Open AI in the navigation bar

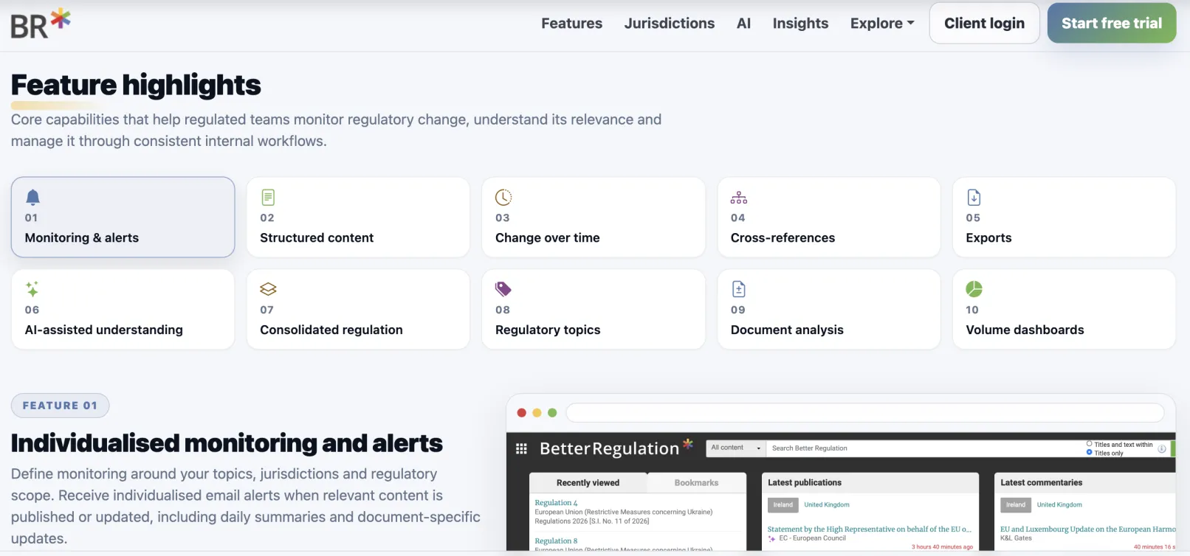pyautogui.click(x=743, y=24)
